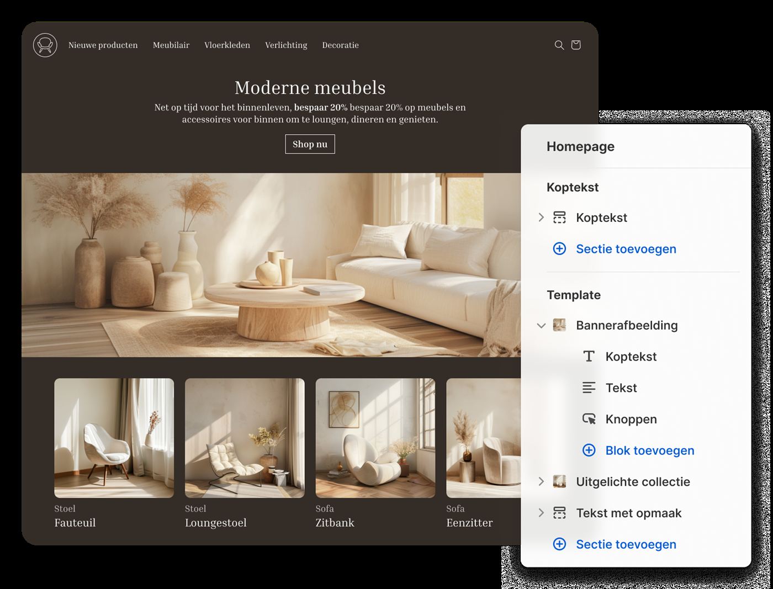Collapse the Bannerafbeelding section chevron
The image size is (773, 589).
coord(541,326)
